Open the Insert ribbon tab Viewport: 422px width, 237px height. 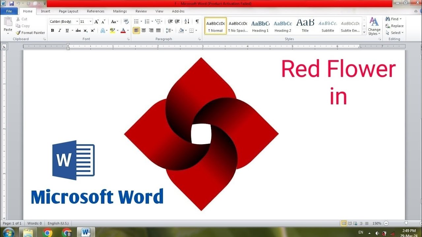[45, 11]
